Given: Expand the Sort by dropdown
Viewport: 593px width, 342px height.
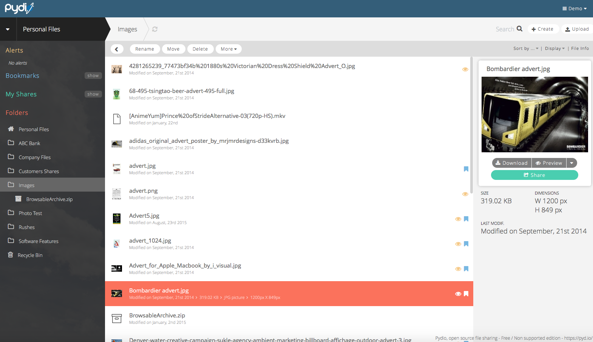Looking at the screenshot, I should [x=525, y=48].
